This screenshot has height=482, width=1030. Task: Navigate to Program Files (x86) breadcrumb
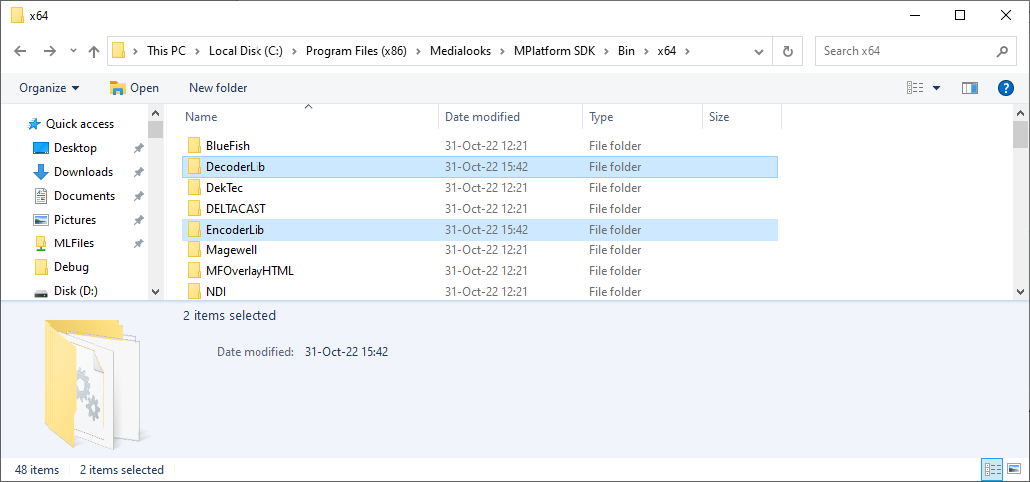(x=358, y=51)
